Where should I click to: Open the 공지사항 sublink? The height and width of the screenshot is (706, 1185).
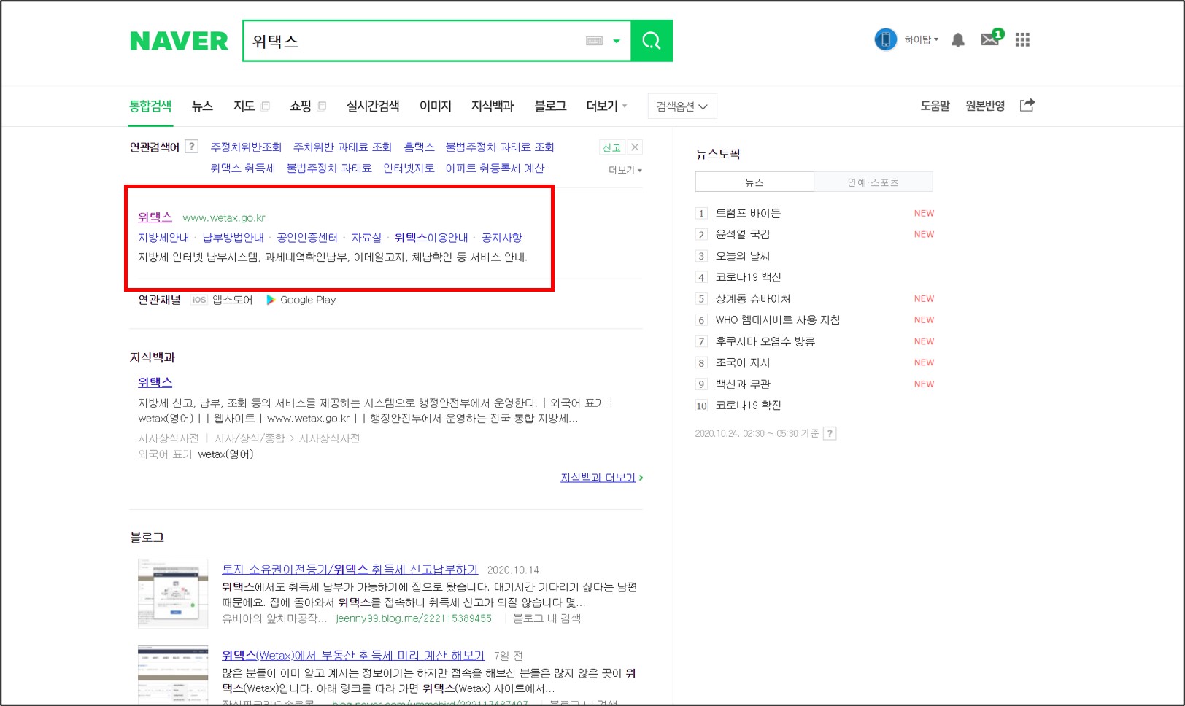(x=501, y=238)
